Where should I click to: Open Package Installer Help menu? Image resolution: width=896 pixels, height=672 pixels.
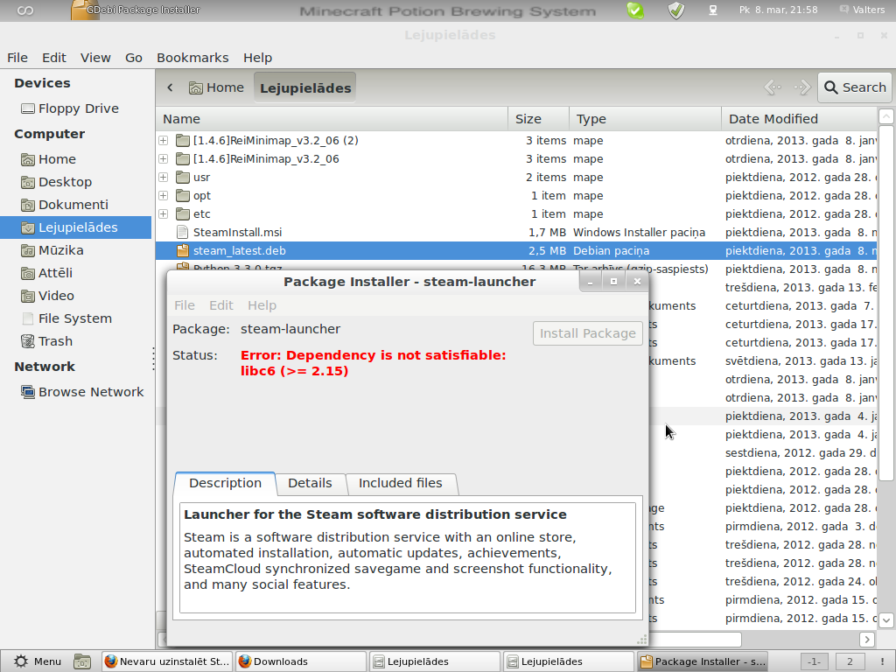262,305
